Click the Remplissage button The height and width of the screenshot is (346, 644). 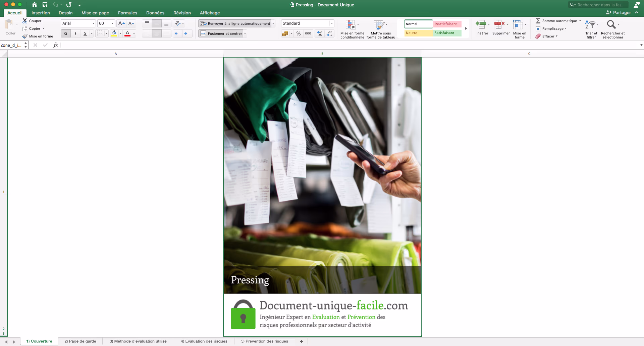[551, 28]
